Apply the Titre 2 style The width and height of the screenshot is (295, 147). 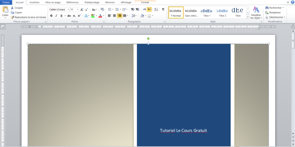tap(222, 12)
